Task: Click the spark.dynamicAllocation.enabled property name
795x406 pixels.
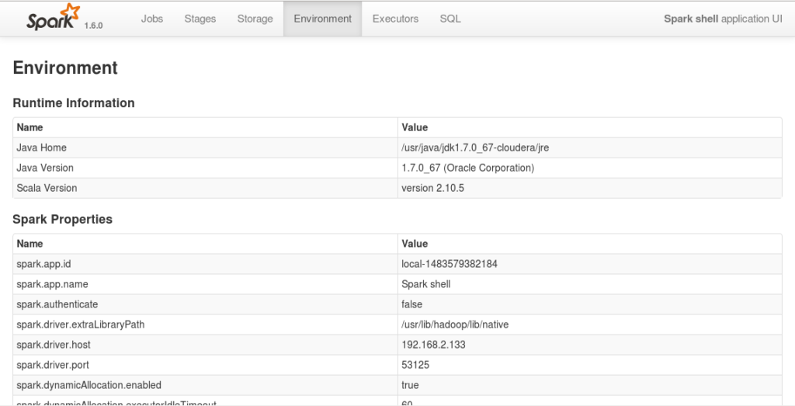Action: 89,385
